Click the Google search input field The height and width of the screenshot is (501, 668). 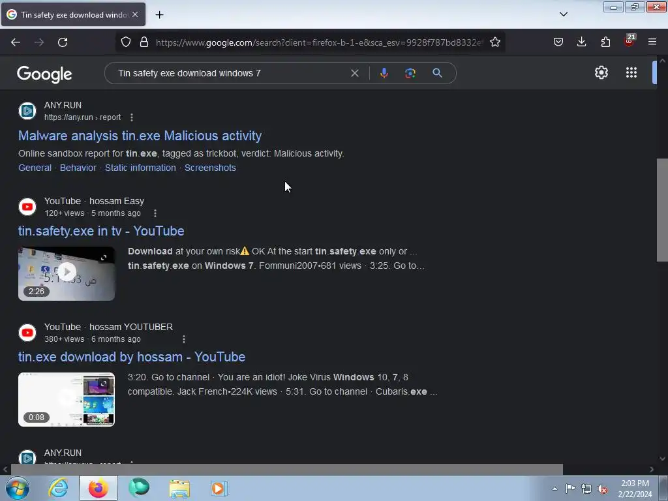(230, 73)
